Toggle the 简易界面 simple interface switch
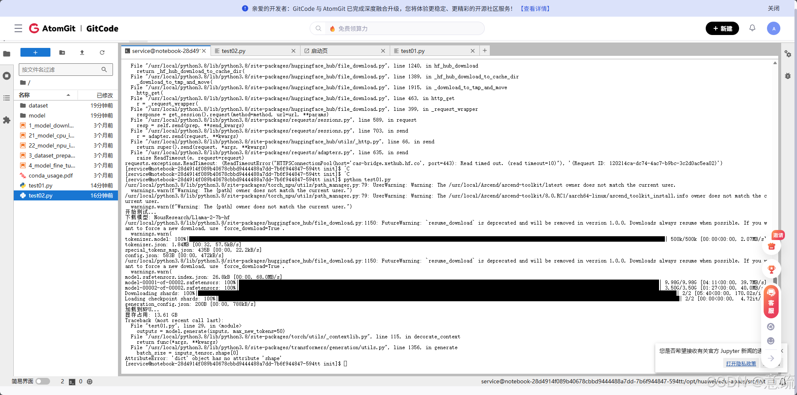Image resolution: width=797 pixels, height=395 pixels. tap(43, 381)
